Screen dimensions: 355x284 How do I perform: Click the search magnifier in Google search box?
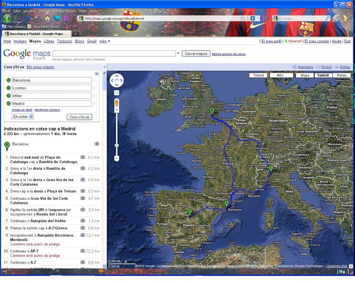click(x=327, y=18)
